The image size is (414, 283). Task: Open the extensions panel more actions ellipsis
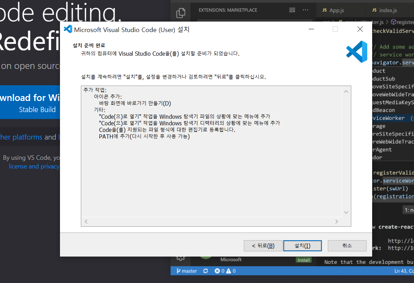[x=306, y=10]
